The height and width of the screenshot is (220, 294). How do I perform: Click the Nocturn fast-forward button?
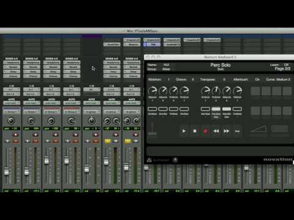point(227,131)
